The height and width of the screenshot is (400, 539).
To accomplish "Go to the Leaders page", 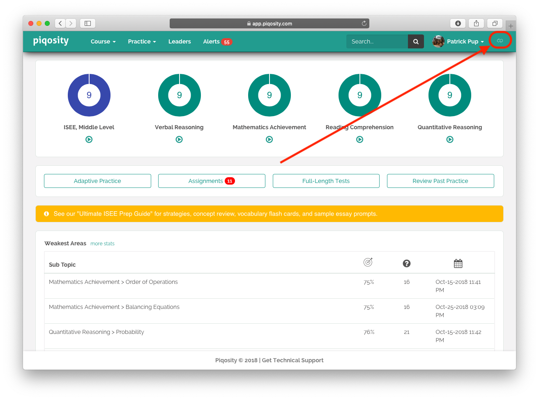I will tap(180, 41).
